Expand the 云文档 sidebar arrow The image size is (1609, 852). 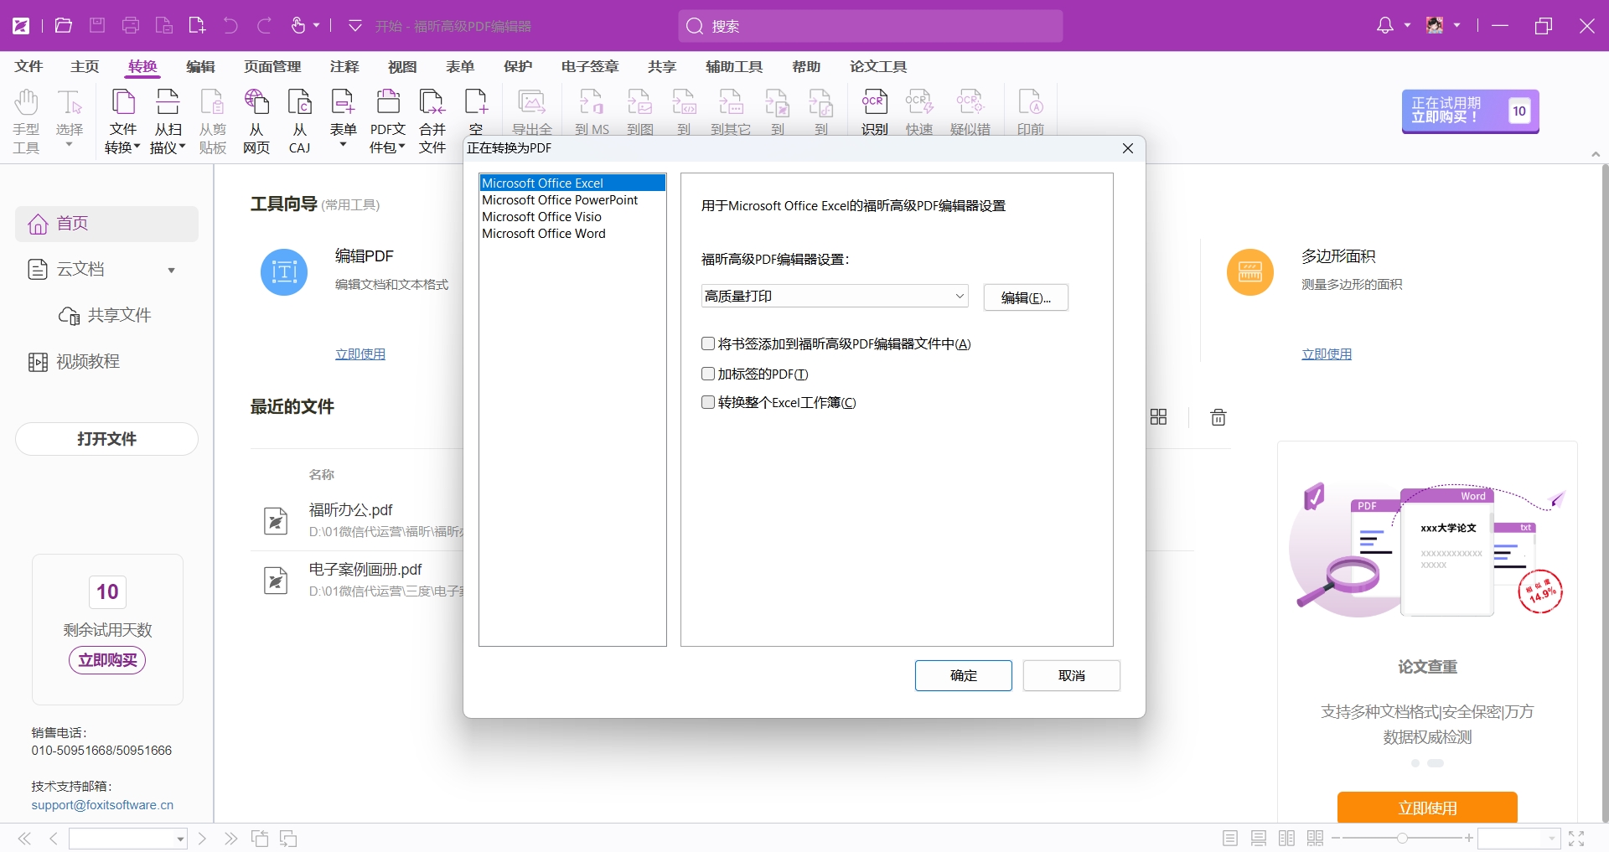(x=171, y=270)
